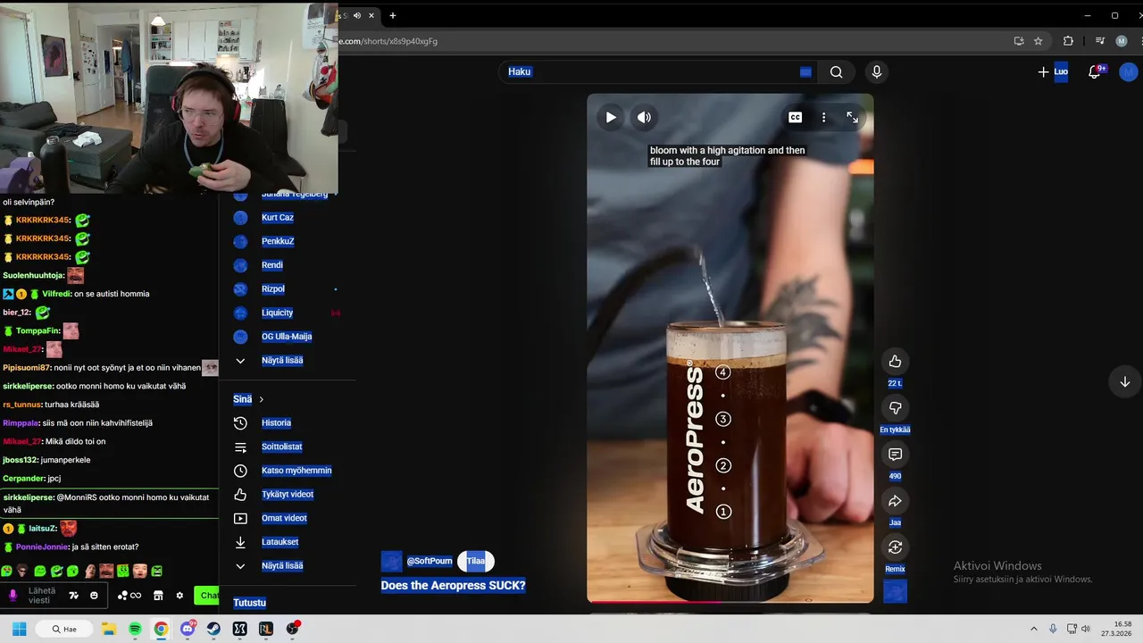Expand subscriptions with Näytä lisää under OG Ulla-Maija
Viewport: 1143px width, 643px height.
pos(282,361)
